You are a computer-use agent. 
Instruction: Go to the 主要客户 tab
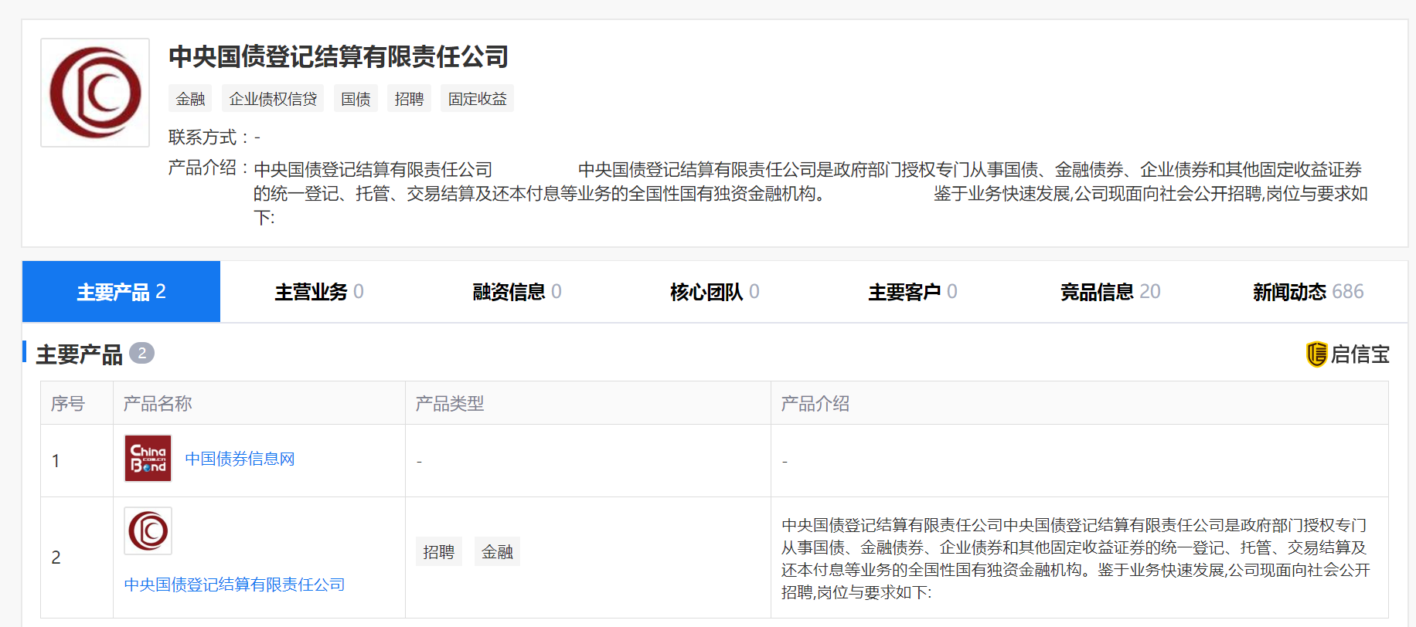(912, 292)
